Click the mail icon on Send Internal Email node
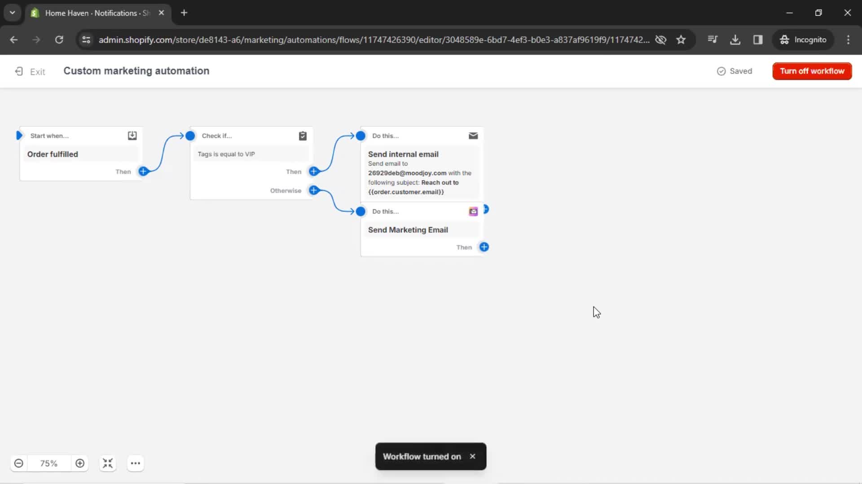862x484 pixels. pyautogui.click(x=473, y=135)
